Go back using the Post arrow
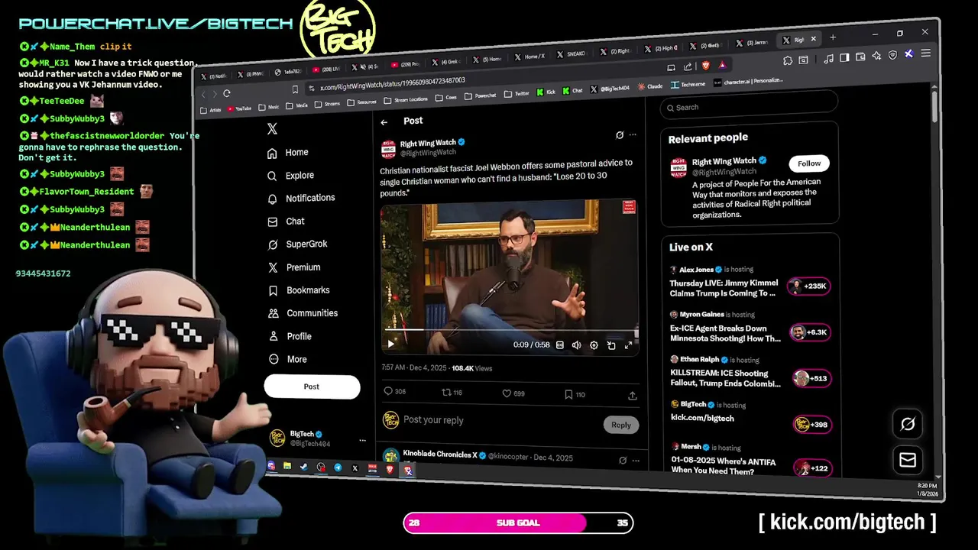Screen dimensions: 978x550 (384, 122)
